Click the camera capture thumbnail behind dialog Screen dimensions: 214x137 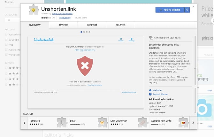(205, 108)
